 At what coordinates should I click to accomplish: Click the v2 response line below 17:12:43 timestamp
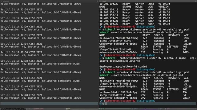click(40, 81)
